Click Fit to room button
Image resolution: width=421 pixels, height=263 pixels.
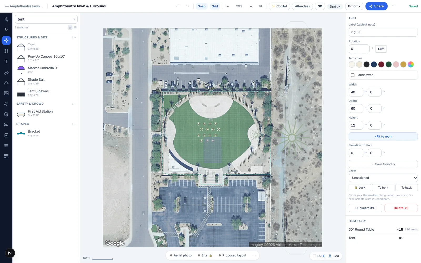(383, 136)
